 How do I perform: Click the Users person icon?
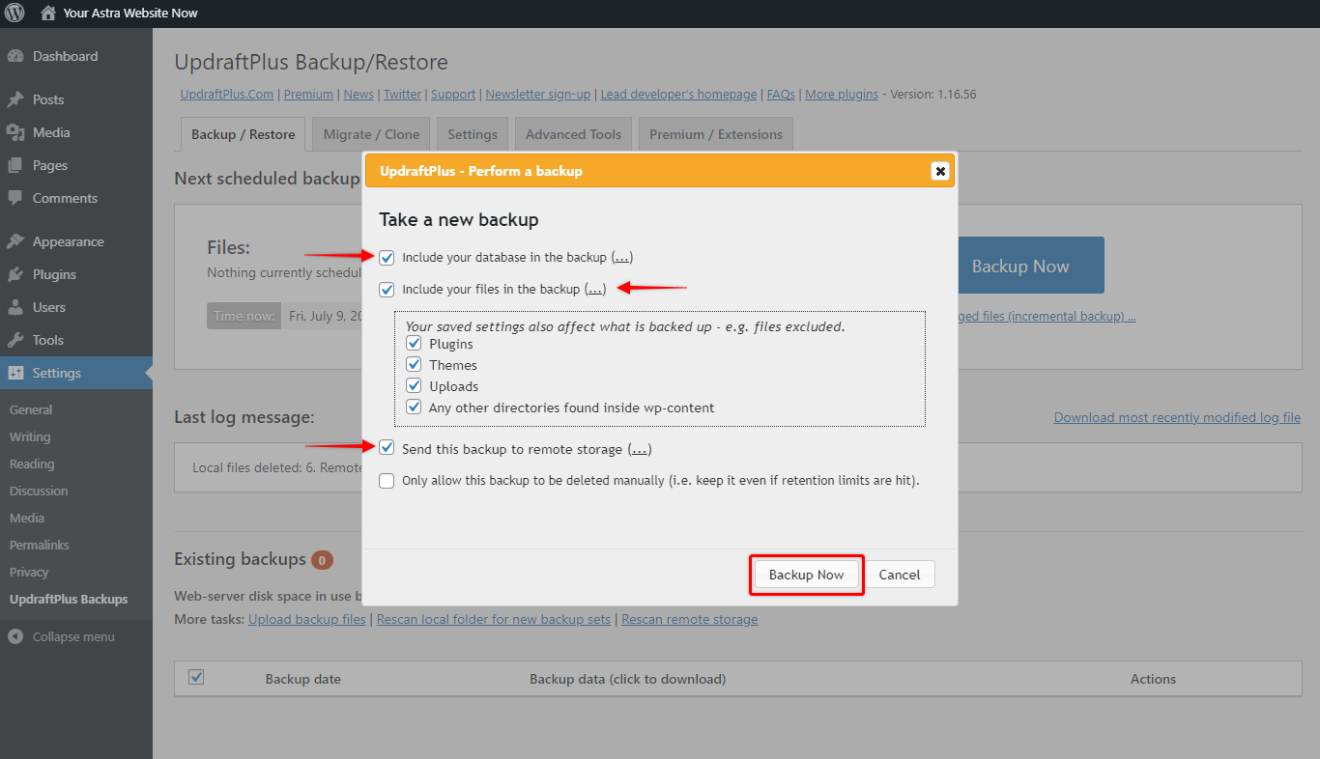(15, 307)
